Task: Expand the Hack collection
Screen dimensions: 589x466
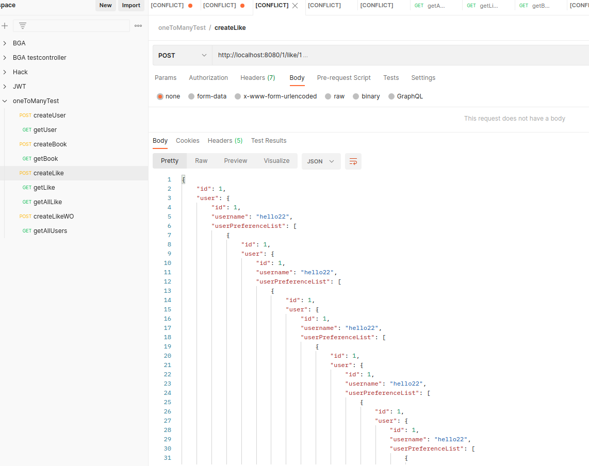Action: 5,72
